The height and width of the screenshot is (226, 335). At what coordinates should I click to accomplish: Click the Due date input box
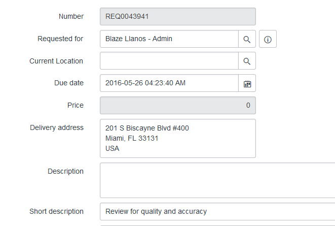point(169,83)
